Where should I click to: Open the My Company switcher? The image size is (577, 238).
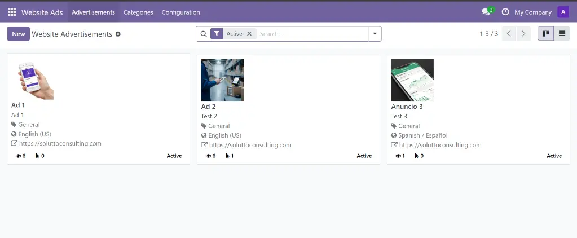tap(532, 12)
